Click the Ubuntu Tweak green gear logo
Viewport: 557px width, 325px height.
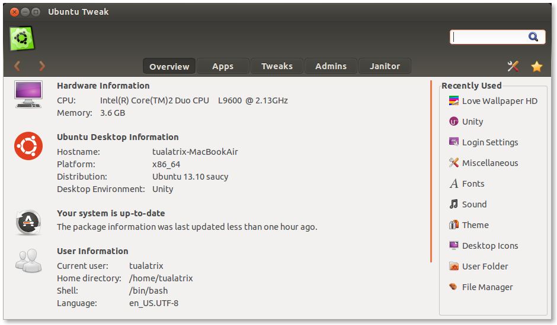coord(22,38)
